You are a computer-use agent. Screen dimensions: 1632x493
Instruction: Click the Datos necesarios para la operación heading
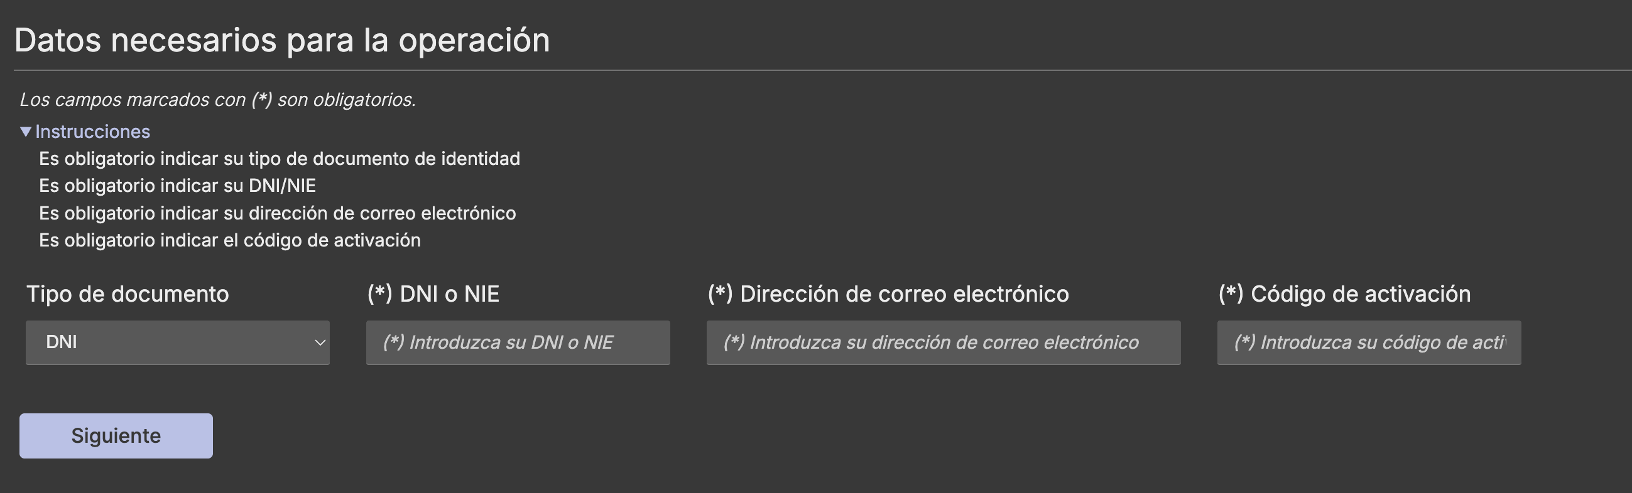(x=283, y=40)
